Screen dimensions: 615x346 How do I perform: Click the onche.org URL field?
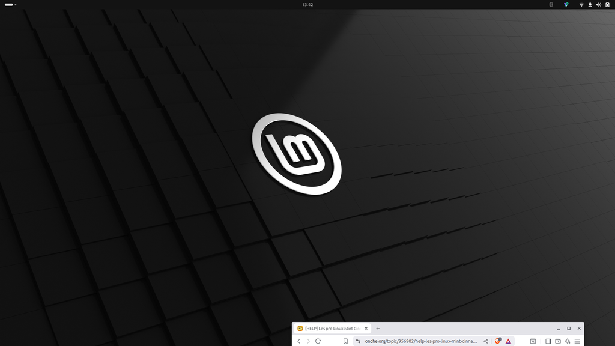coord(420,341)
